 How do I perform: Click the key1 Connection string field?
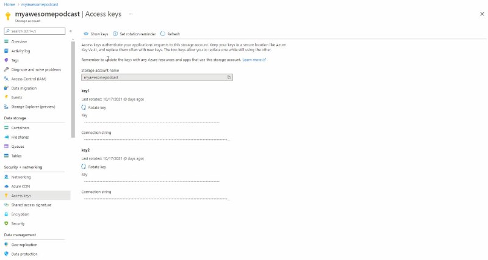click(x=157, y=140)
